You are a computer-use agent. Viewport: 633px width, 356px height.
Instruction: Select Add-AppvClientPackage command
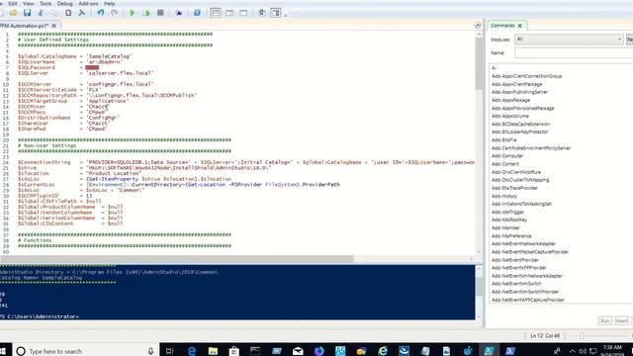click(x=516, y=84)
